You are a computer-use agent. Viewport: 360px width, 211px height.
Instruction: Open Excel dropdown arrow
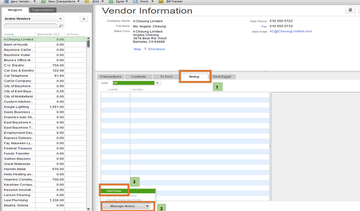point(127,1)
